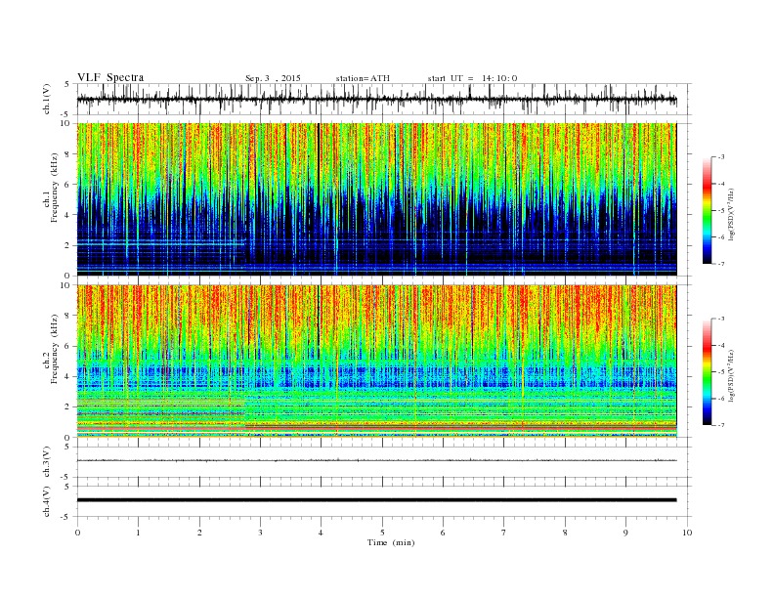Click the ch.1 "Frequency (kHz)" axis label
Screen dimensions: 774x598
54,188
